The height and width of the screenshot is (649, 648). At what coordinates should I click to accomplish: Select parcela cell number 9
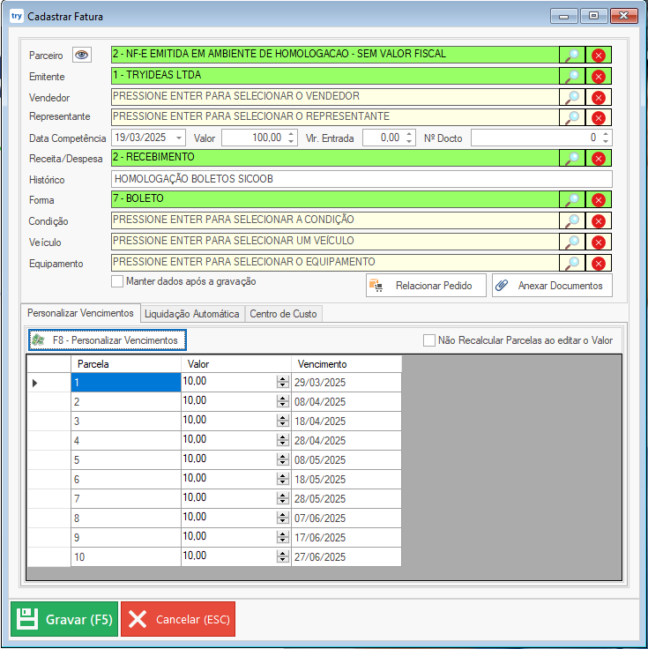point(126,538)
